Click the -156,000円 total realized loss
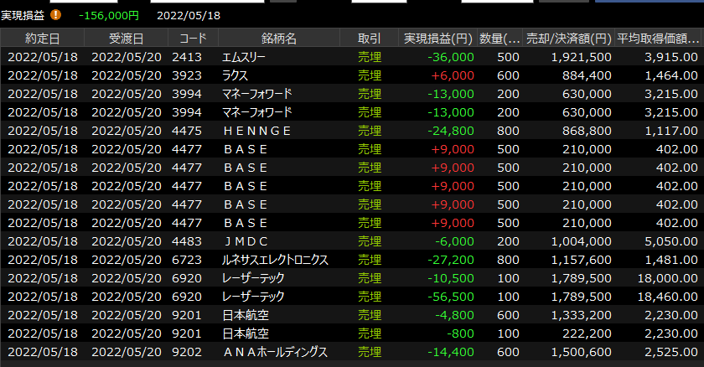This screenshot has width=704, height=367. tap(108, 15)
